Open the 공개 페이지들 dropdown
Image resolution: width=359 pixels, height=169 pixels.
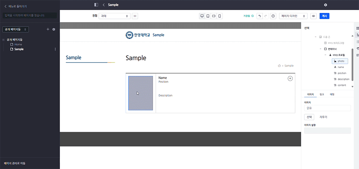(15, 29)
